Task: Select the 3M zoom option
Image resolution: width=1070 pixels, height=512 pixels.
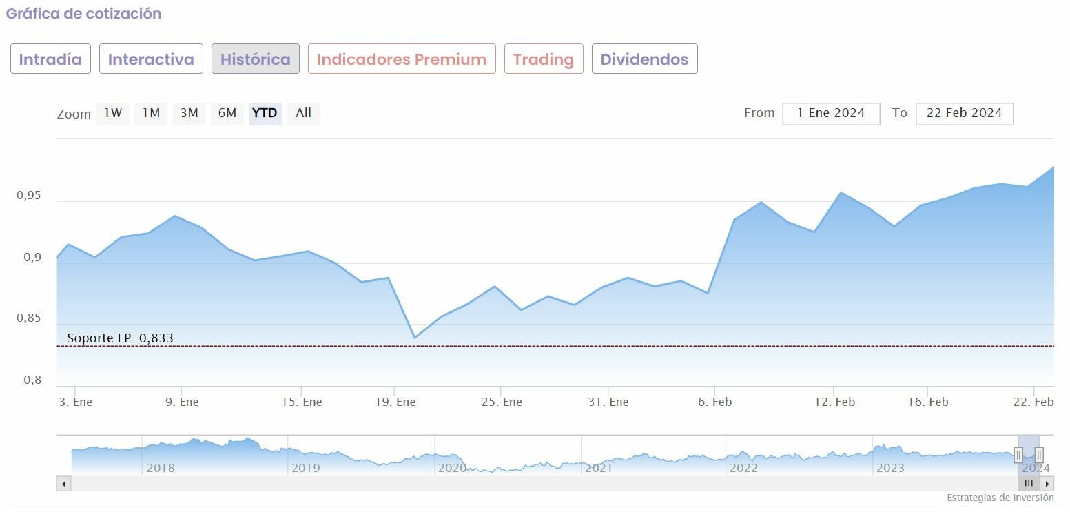Action: [x=189, y=113]
